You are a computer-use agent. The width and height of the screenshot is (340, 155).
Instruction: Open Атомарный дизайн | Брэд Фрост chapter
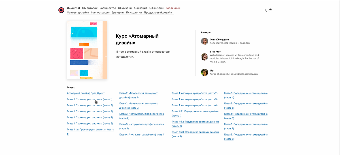[x=86, y=93]
